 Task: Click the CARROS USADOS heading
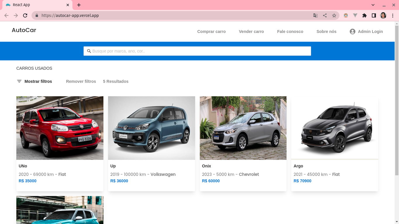point(34,68)
